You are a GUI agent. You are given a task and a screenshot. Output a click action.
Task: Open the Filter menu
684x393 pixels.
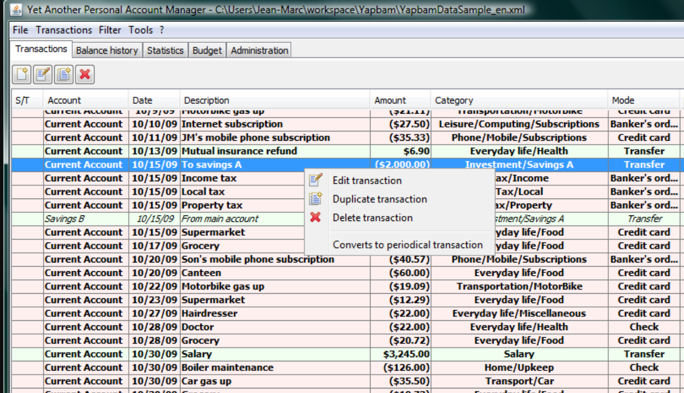tap(110, 30)
